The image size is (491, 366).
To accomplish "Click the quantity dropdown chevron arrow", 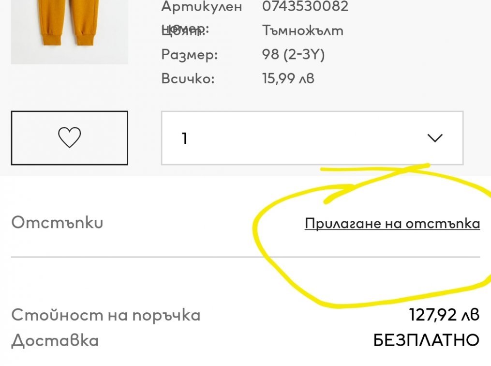I will coord(435,138).
